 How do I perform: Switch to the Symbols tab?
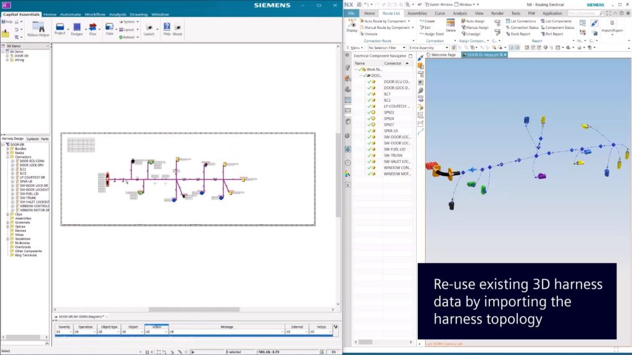point(33,139)
